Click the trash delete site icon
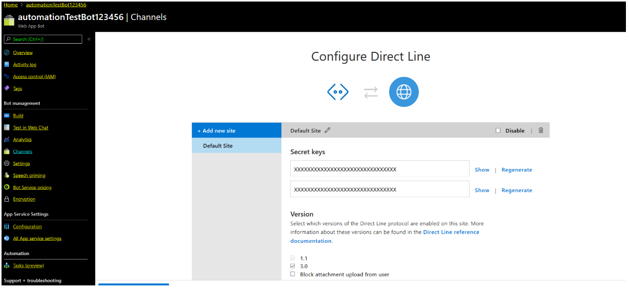 (x=541, y=130)
